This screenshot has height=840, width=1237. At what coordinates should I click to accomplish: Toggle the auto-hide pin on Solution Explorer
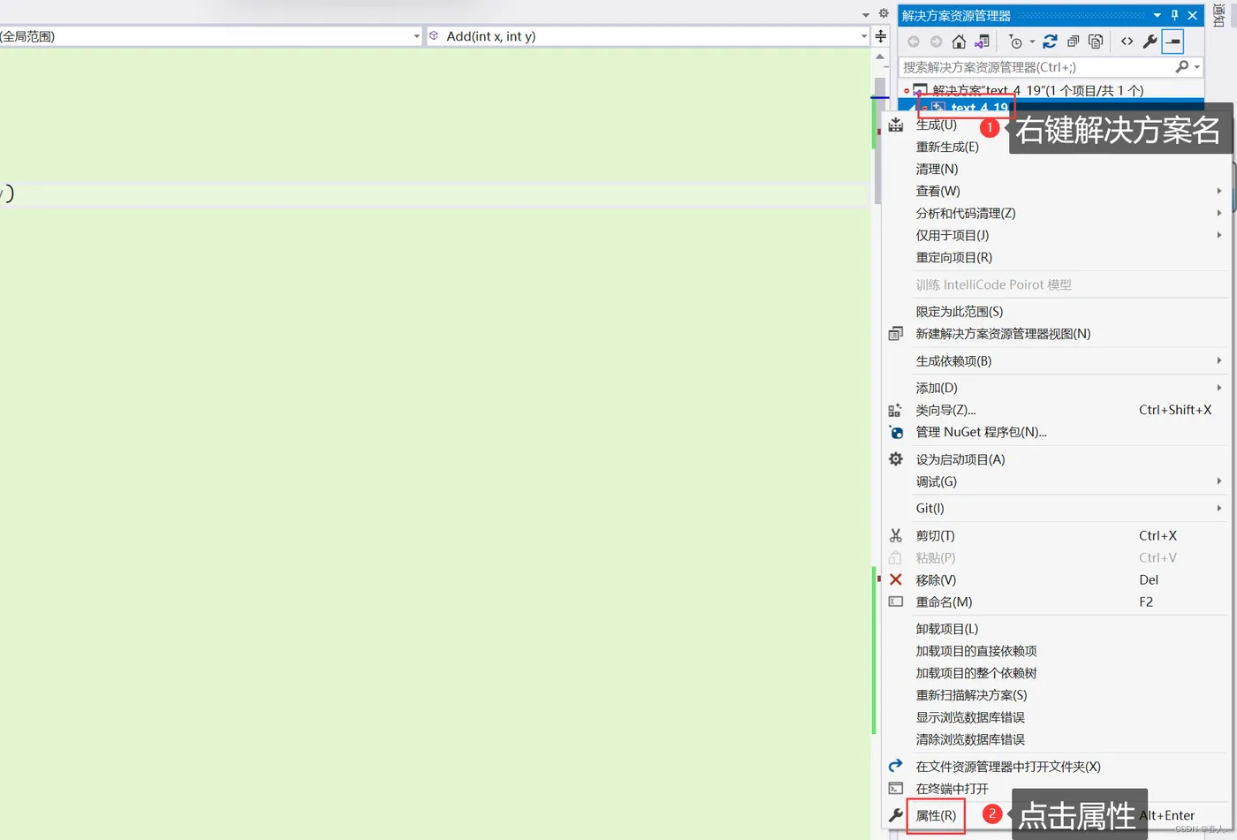pos(1172,14)
